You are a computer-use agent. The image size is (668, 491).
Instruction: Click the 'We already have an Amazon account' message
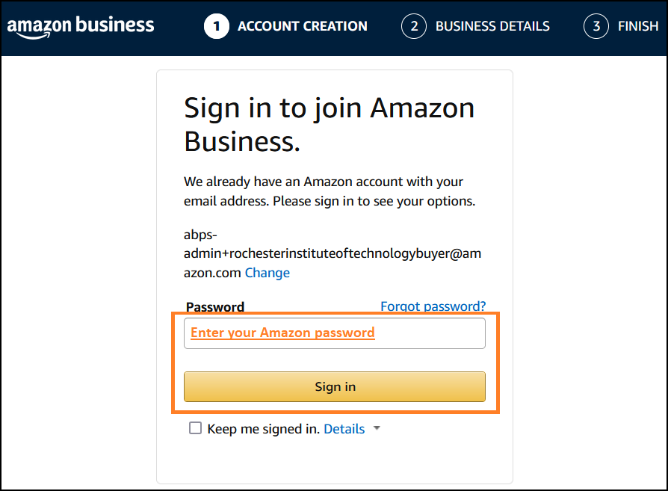(x=329, y=191)
